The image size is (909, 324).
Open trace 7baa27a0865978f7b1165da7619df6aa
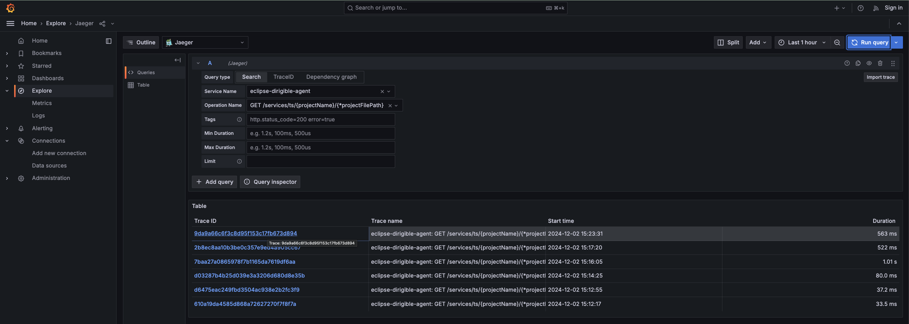pos(244,262)
